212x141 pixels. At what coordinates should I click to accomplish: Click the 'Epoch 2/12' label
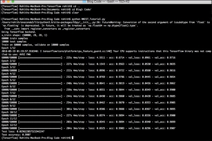8,61
